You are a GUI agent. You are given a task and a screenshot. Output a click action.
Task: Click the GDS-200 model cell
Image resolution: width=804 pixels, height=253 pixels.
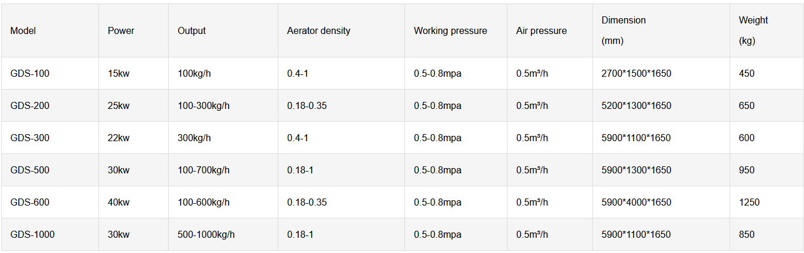click(x=30, y=106)
